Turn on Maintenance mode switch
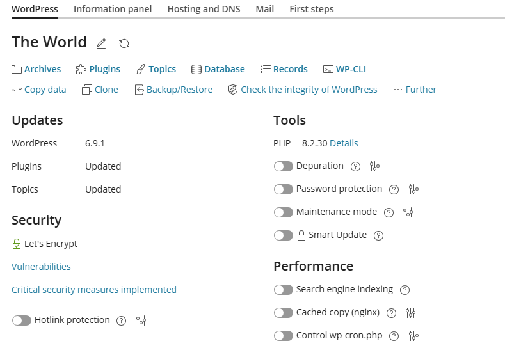The height and width of the screenshot is (355, 505). [283, 212]
